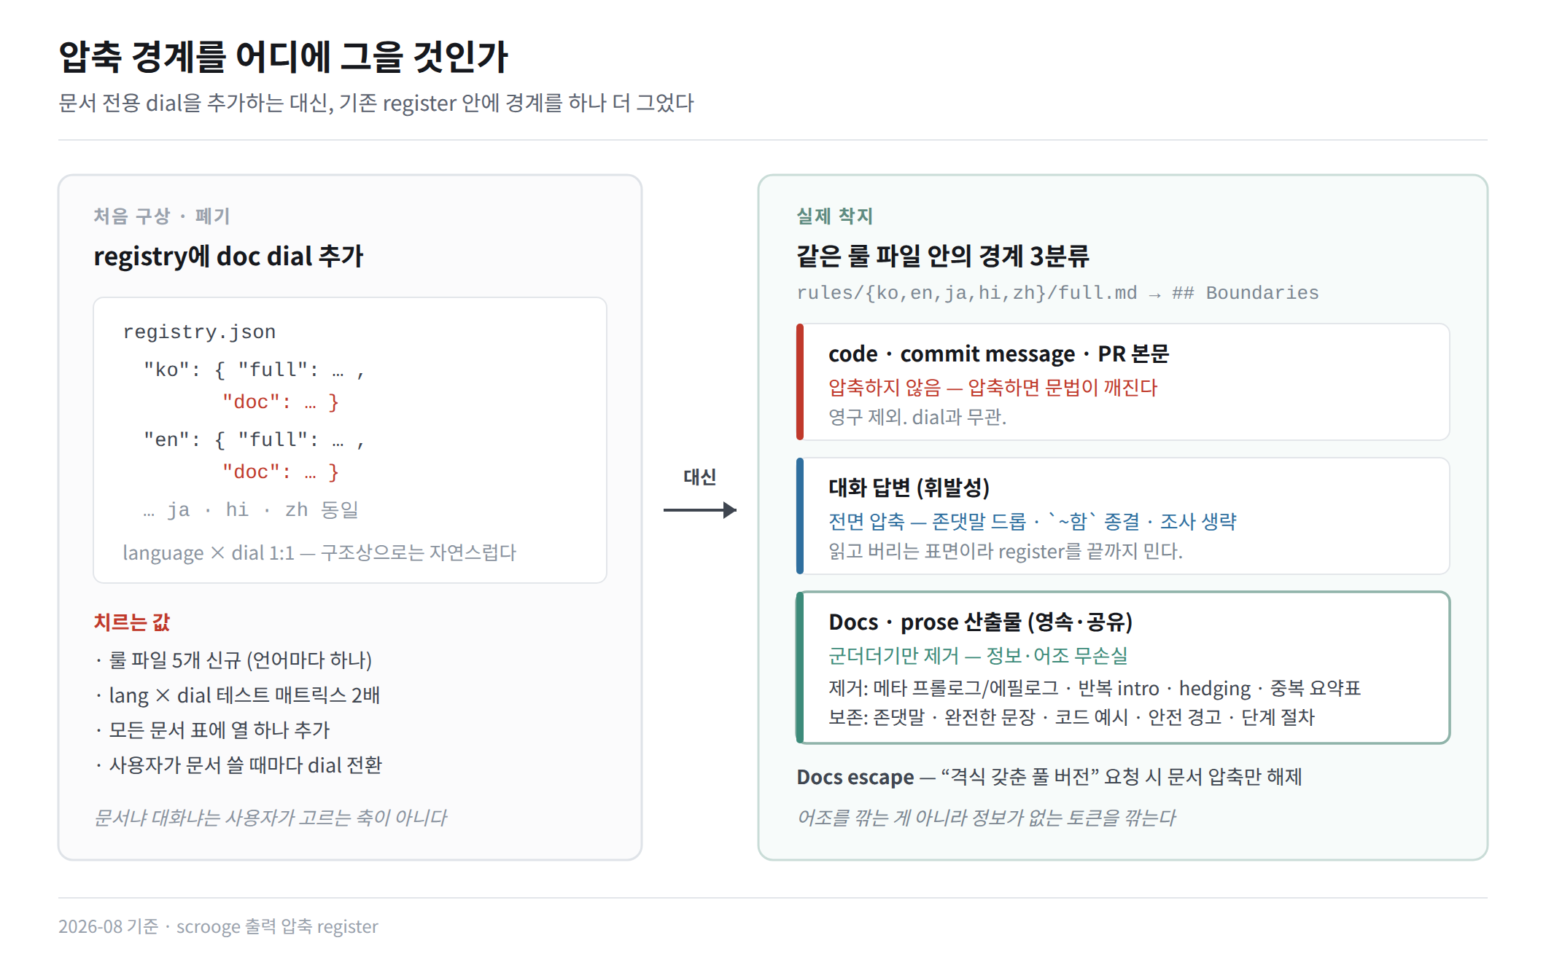
Task: Select the 실제 착지 label
Action: pyautogui.click(x=834, y=216)
